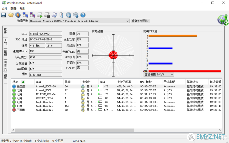Viewport: 229px width, 143px height.
Task: Stop logging with the black square scroll icon
Action: click(x=47, y=15)
